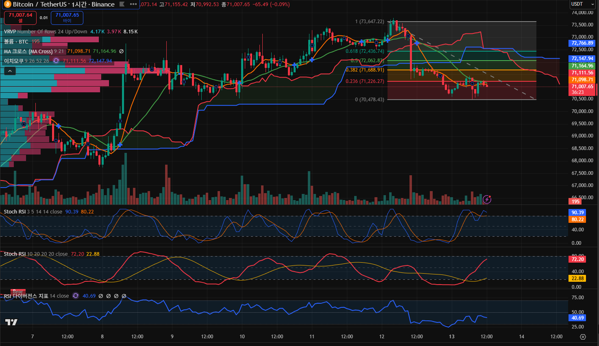
Task: Select the VRVP indicator legend title
Action: pos(10,31)
